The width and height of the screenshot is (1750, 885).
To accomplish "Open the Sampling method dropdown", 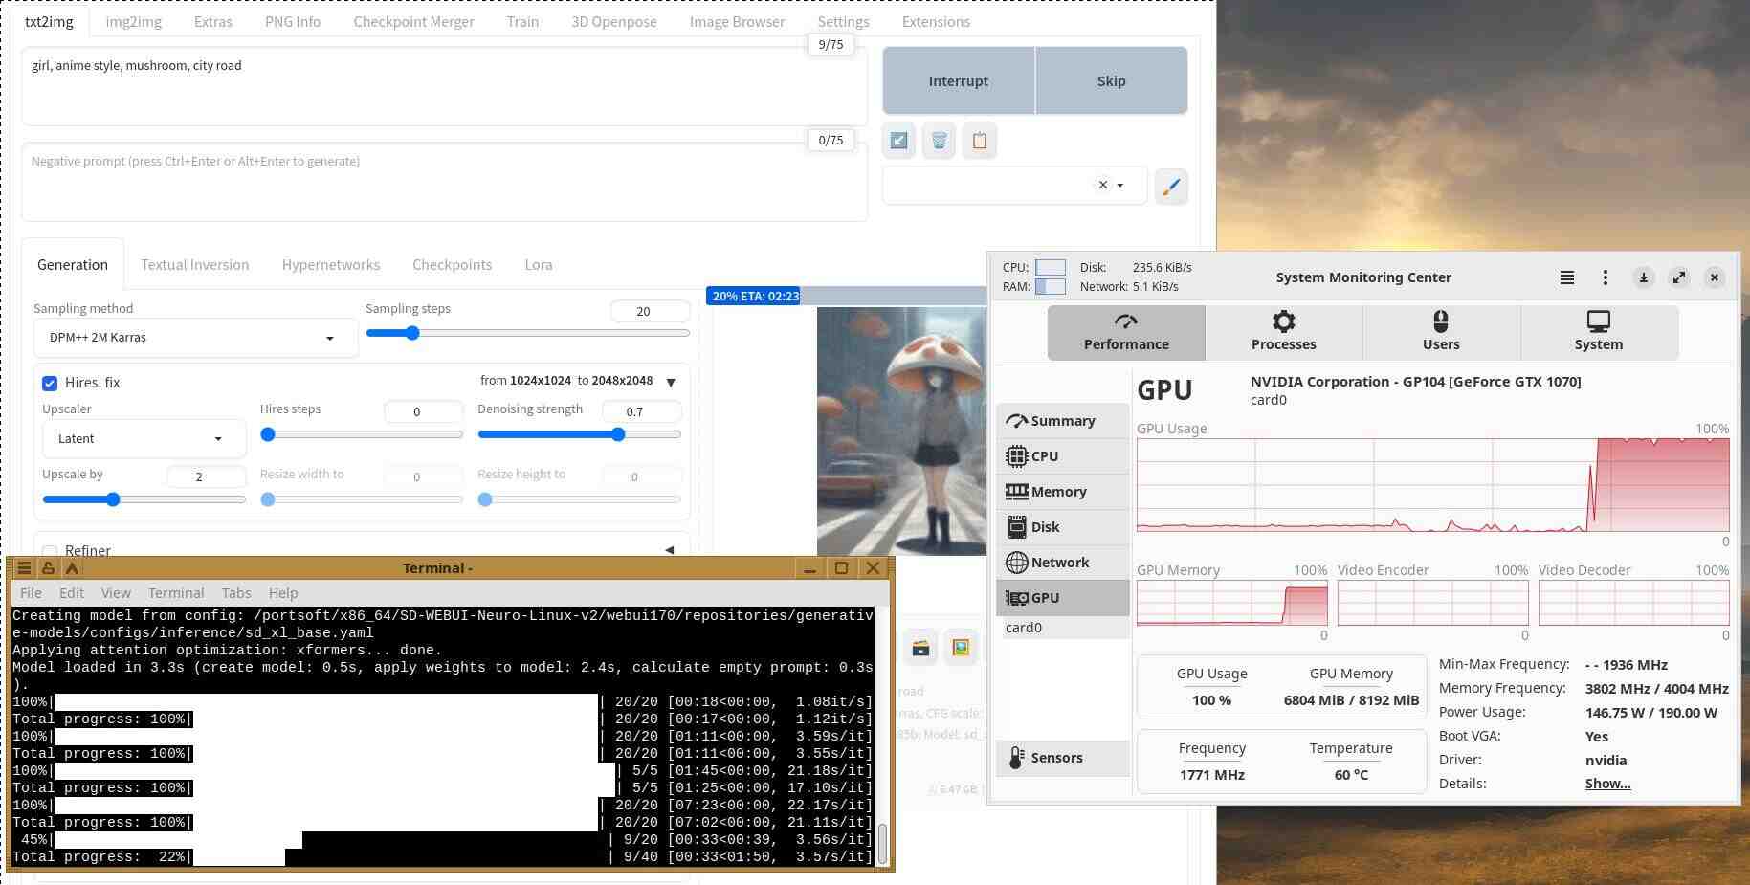I will pos(195,338).
